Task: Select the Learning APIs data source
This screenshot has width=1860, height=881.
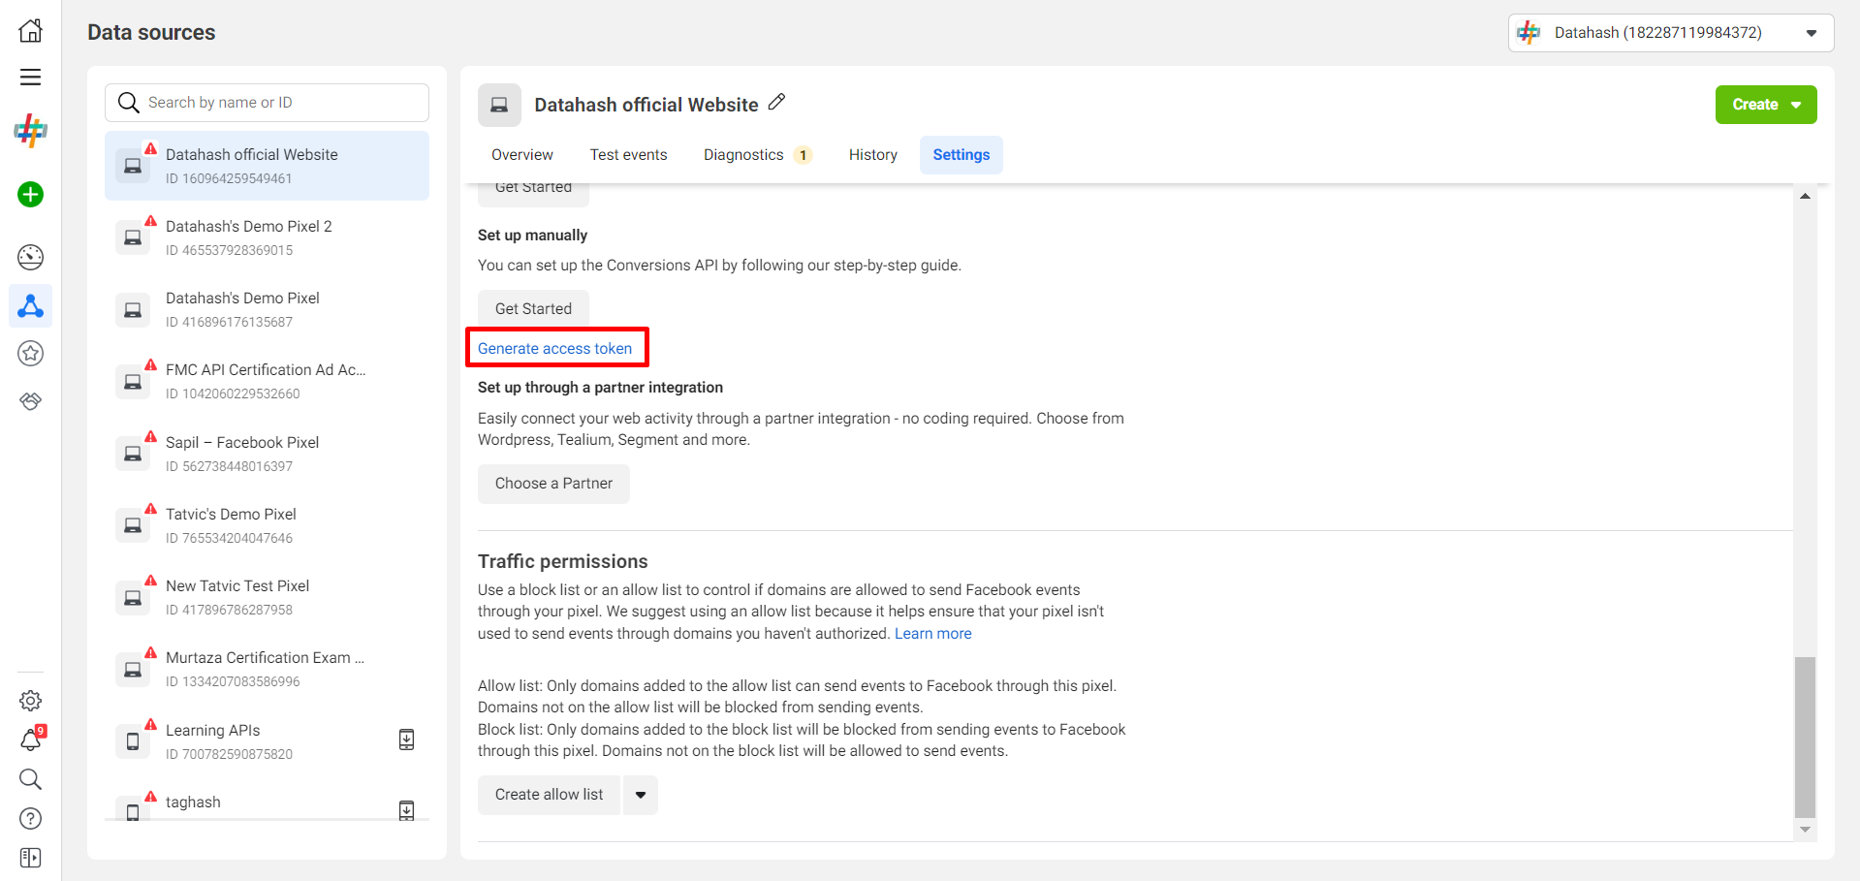Action: pos(267,741)
